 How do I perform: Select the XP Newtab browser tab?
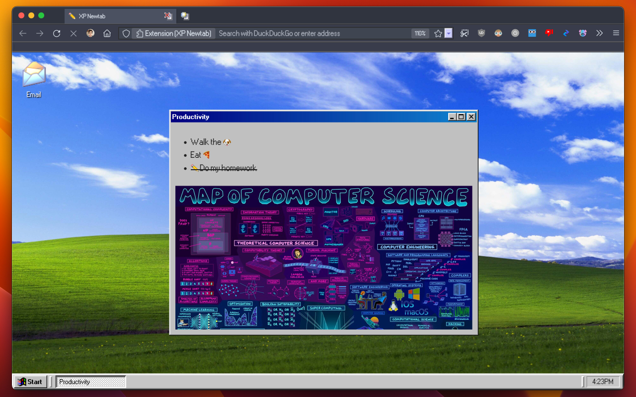pos(120,16)
